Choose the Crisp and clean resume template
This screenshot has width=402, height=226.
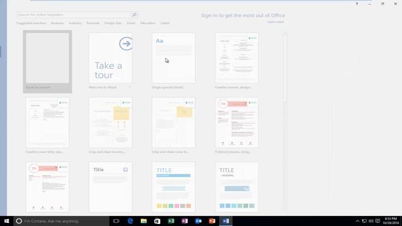[111, 122]
